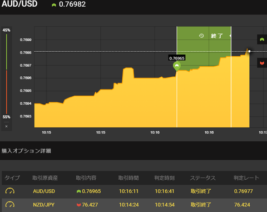The image size is (267, 212).
Task: Click the 取引原資産 column header
Action: (x=45, y=178)
